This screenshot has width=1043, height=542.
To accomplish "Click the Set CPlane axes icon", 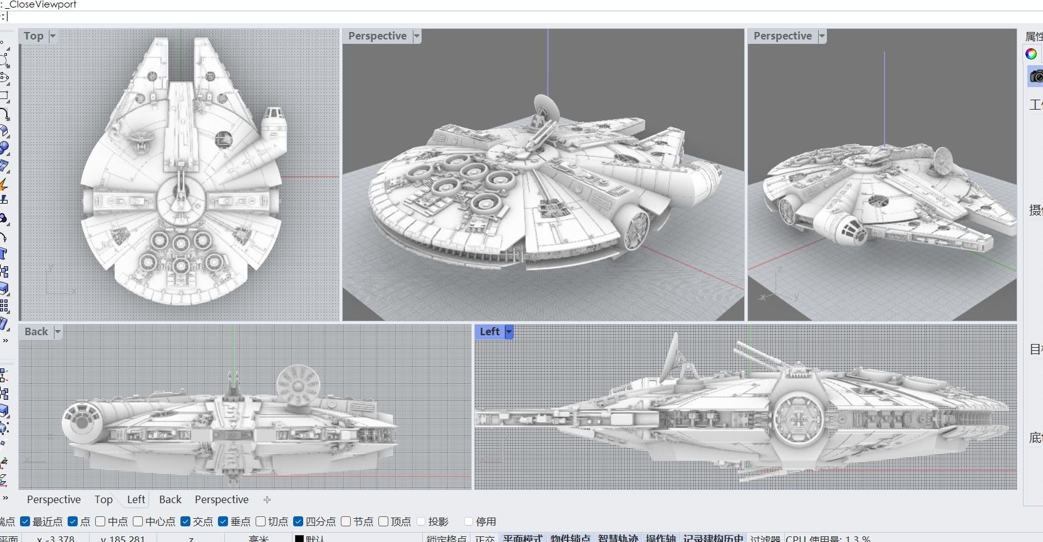I will pos(4,464).
